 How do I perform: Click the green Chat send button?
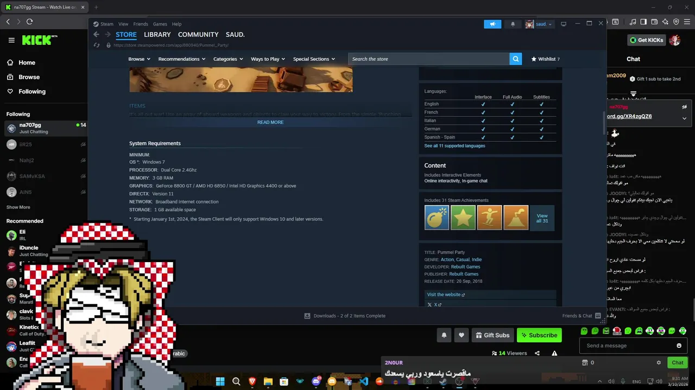coord(678,362)
